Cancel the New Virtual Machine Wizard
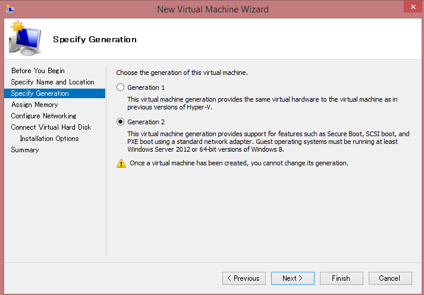 (x=390, y=278)
